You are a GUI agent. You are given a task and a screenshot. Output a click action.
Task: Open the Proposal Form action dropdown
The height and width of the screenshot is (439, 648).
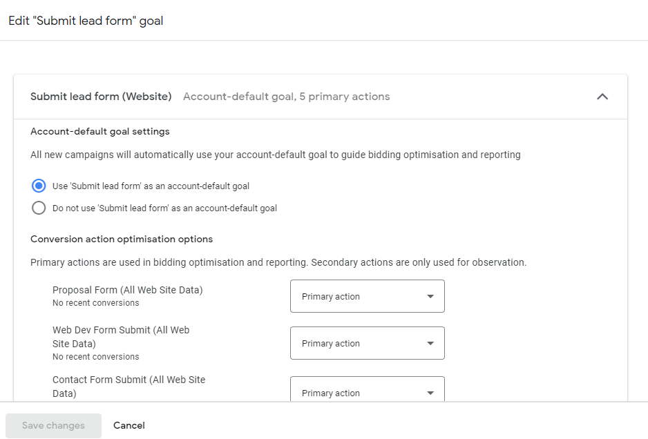click(367, 296)
